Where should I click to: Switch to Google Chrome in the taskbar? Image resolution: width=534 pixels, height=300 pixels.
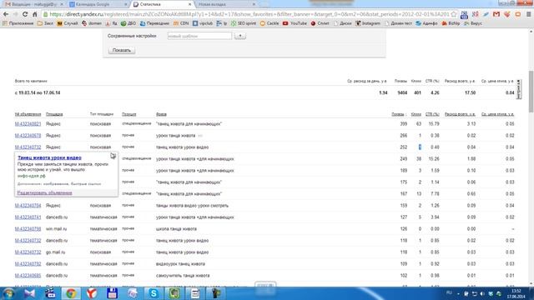click(71, 293)
